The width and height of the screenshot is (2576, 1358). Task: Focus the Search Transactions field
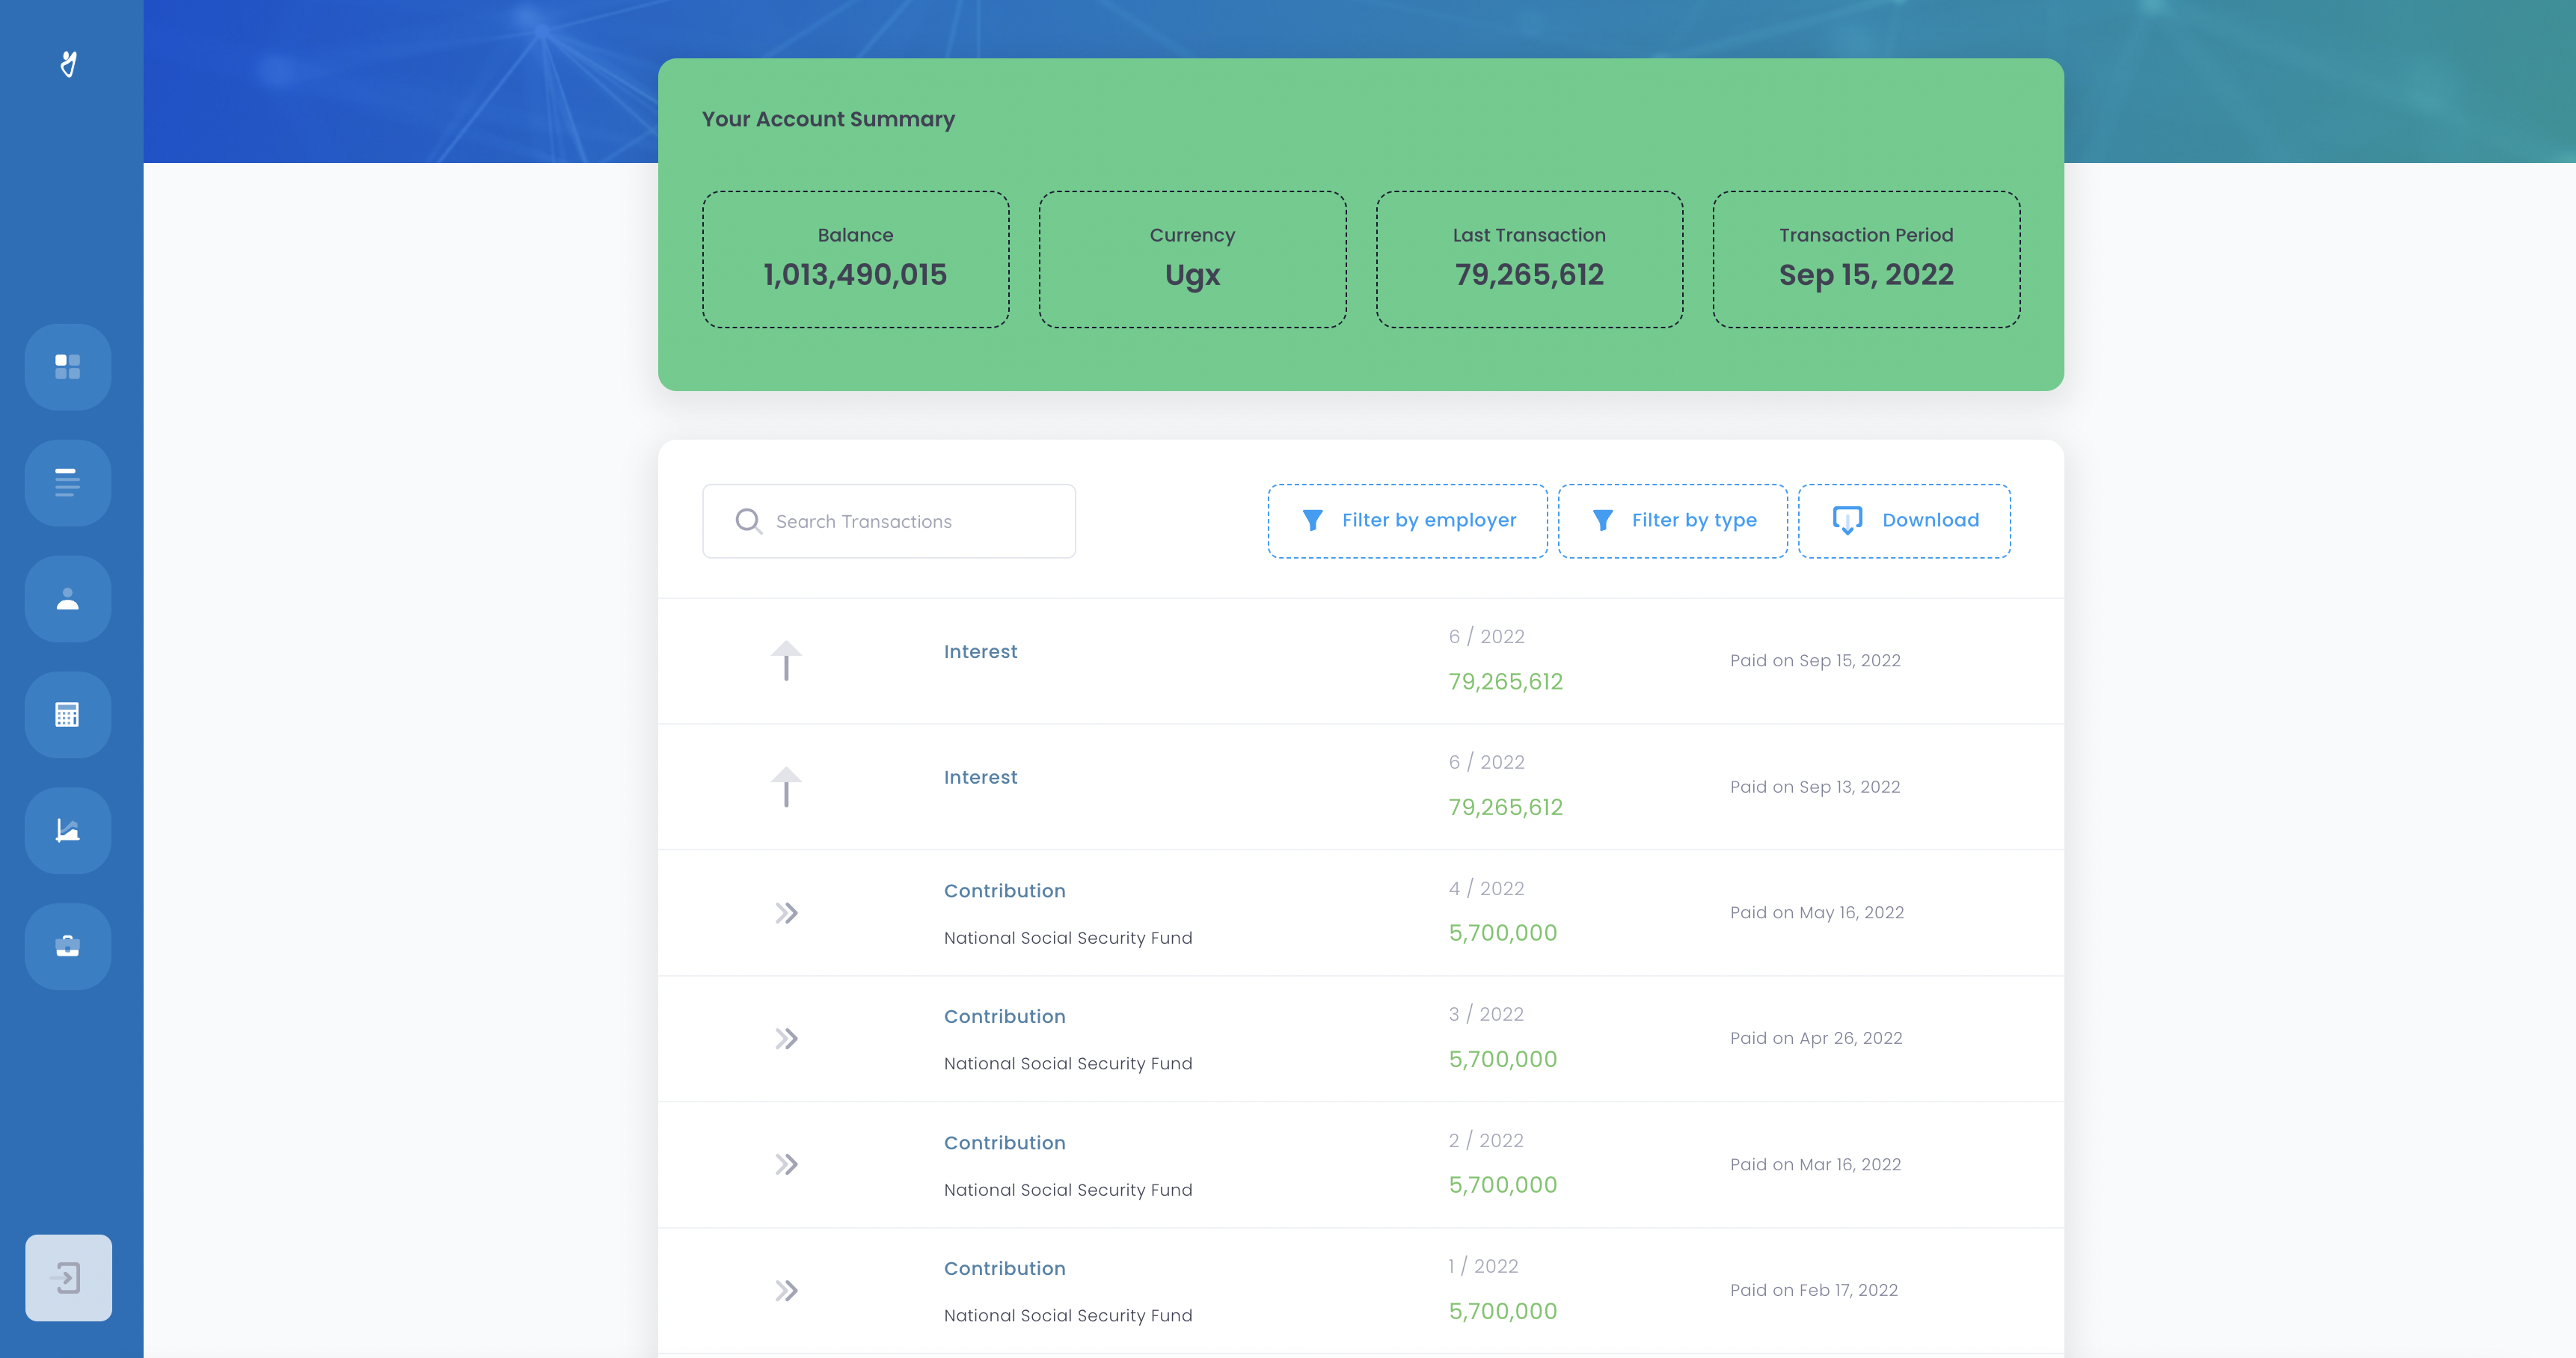888,521
